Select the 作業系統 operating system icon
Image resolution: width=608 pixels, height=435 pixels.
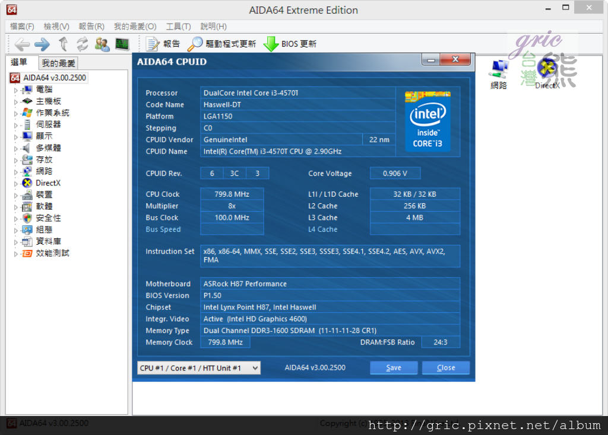27,113
